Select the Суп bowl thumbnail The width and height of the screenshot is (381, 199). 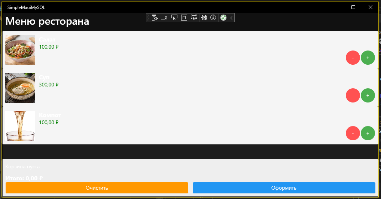click(20, 88)
